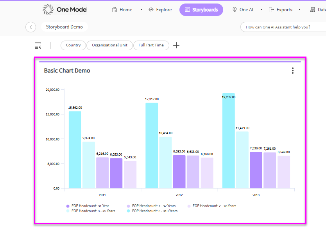326x234 pixels.
Task: Click the Home house icon
Action: click(x=115, y=10)
